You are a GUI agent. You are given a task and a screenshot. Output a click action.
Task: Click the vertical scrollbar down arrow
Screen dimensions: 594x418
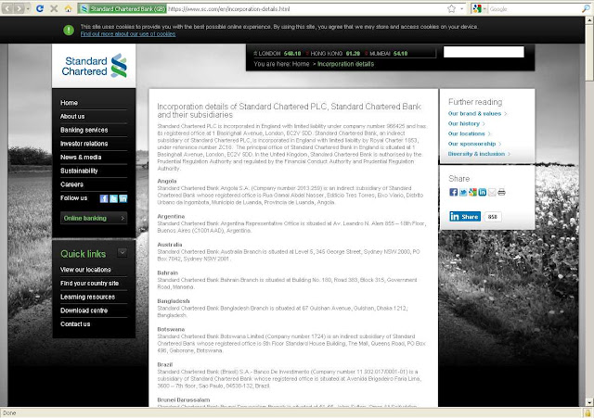point(589,402)
